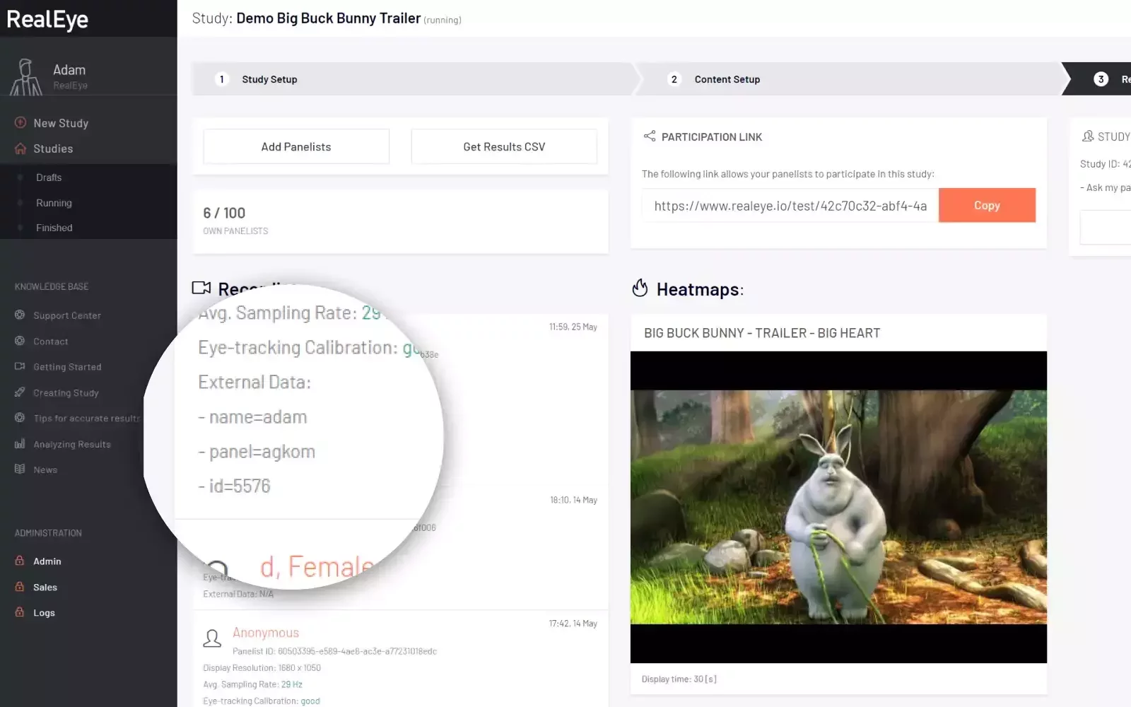Open Sales via its lock icon
Screen dimensions: 1131x707
click(x=20, y=587)
